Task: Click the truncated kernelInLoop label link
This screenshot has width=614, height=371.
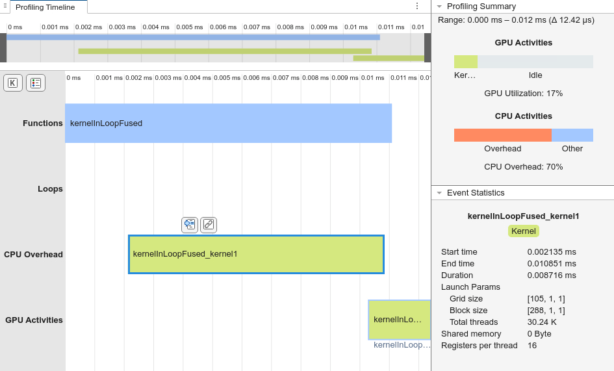Action: click(x=402, y=345)
